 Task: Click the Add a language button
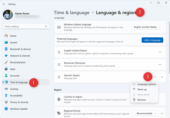point(152,40)
